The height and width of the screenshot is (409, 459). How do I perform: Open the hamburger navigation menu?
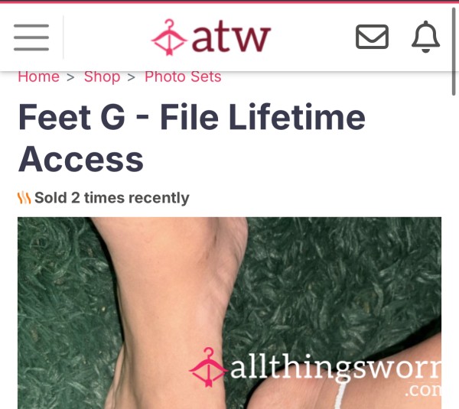click(x=31, y=37)
